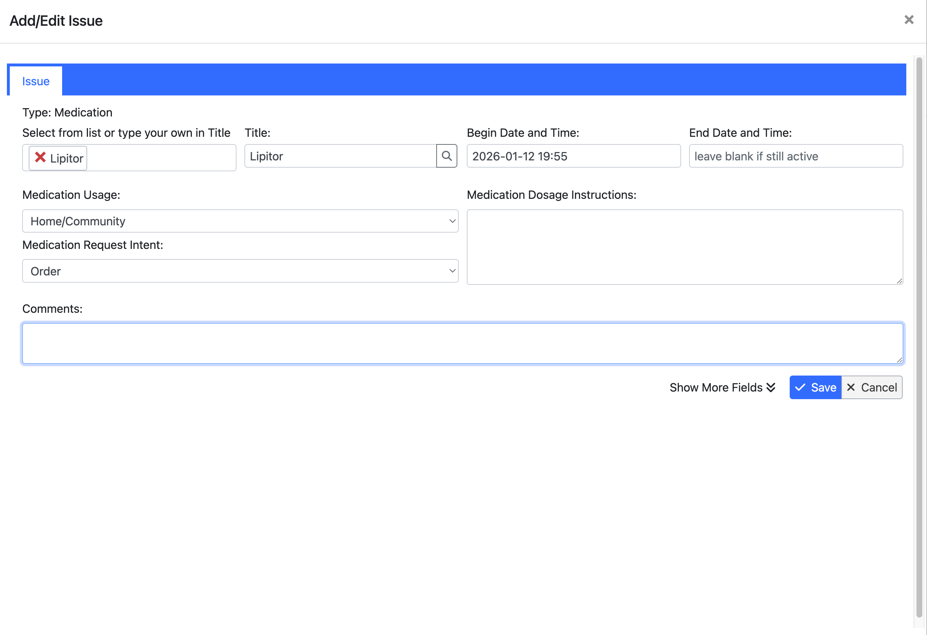This screenshot has height=635, width=927.
Task: Save the medication issue
Action: pos(815,387)
